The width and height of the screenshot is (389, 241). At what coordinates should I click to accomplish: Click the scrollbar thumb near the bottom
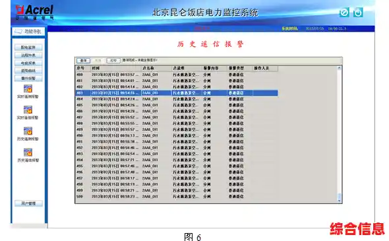(339, 196)
